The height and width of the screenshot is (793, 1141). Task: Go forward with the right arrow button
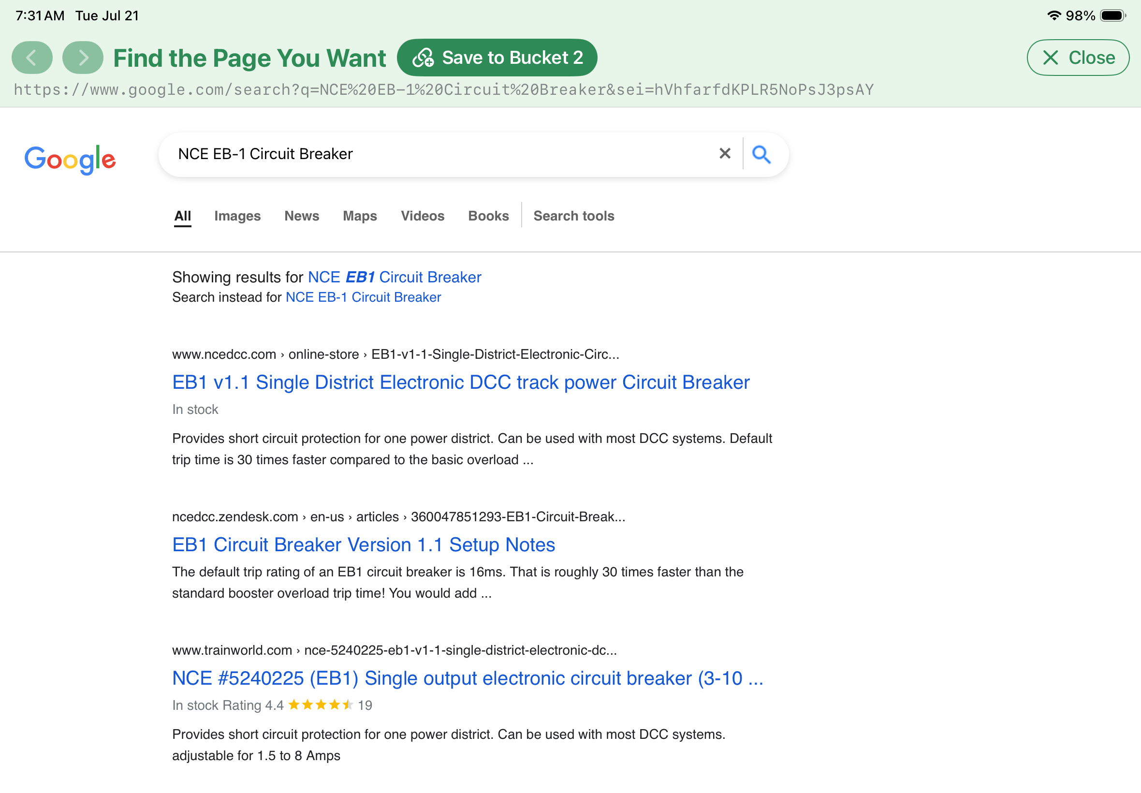coord(83,58)
